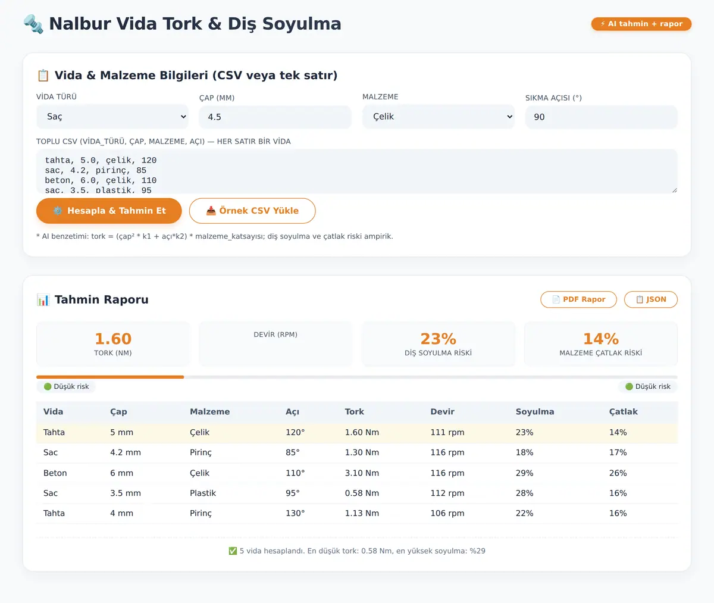
Task: Click the green check icon in summary line
Action: click(233, 551)
